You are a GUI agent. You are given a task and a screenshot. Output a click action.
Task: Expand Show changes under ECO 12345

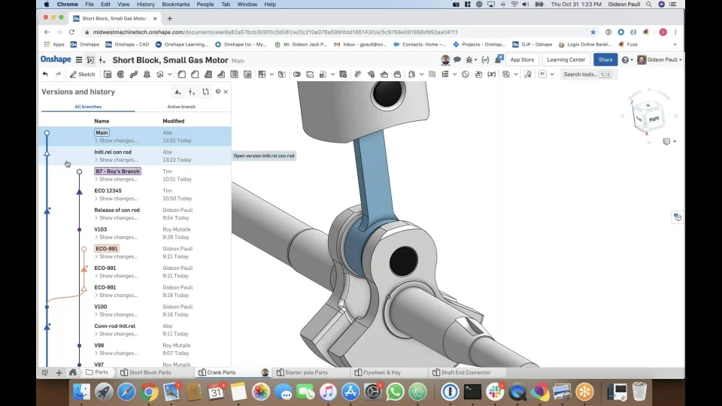point(116,198)
